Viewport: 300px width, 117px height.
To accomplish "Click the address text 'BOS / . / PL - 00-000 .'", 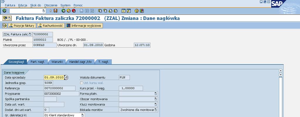I will pyautogui.click(x=72, y=40).
